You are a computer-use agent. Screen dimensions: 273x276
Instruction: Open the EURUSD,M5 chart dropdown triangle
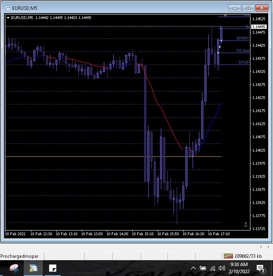point(8,17)
